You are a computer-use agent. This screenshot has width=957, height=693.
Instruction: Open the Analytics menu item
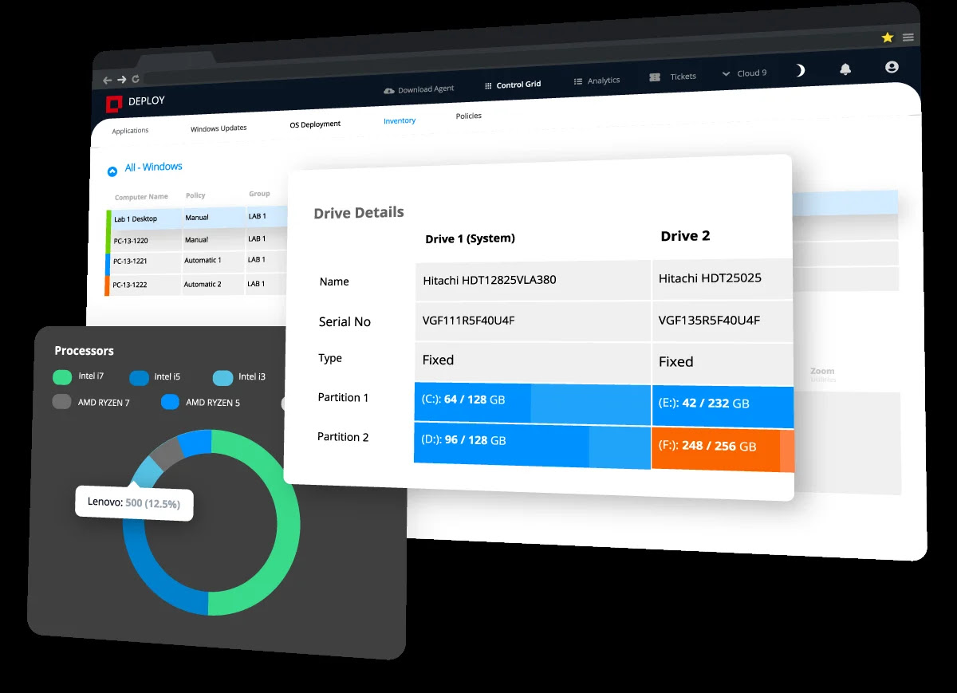pyautogui.click(x=604, y=81)
